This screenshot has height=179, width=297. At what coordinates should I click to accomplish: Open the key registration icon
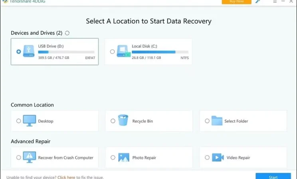coord(257,2)
